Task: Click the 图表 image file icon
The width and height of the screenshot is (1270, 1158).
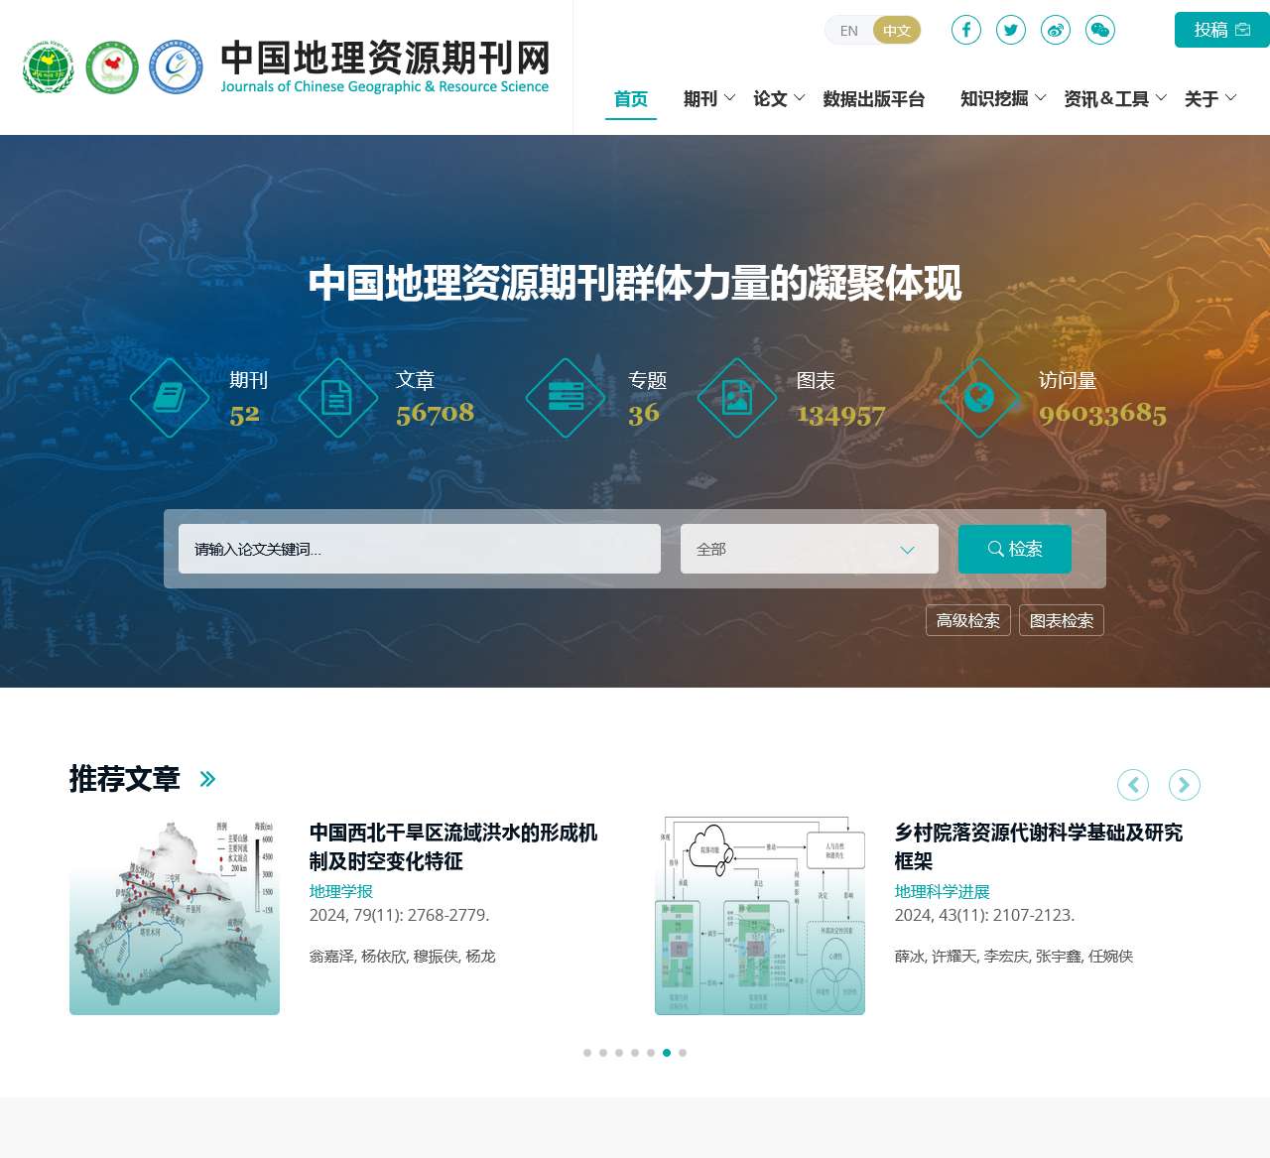Action: point(737,398)
